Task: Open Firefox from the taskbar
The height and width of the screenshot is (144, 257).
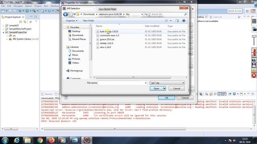Action: click(51, 140)
